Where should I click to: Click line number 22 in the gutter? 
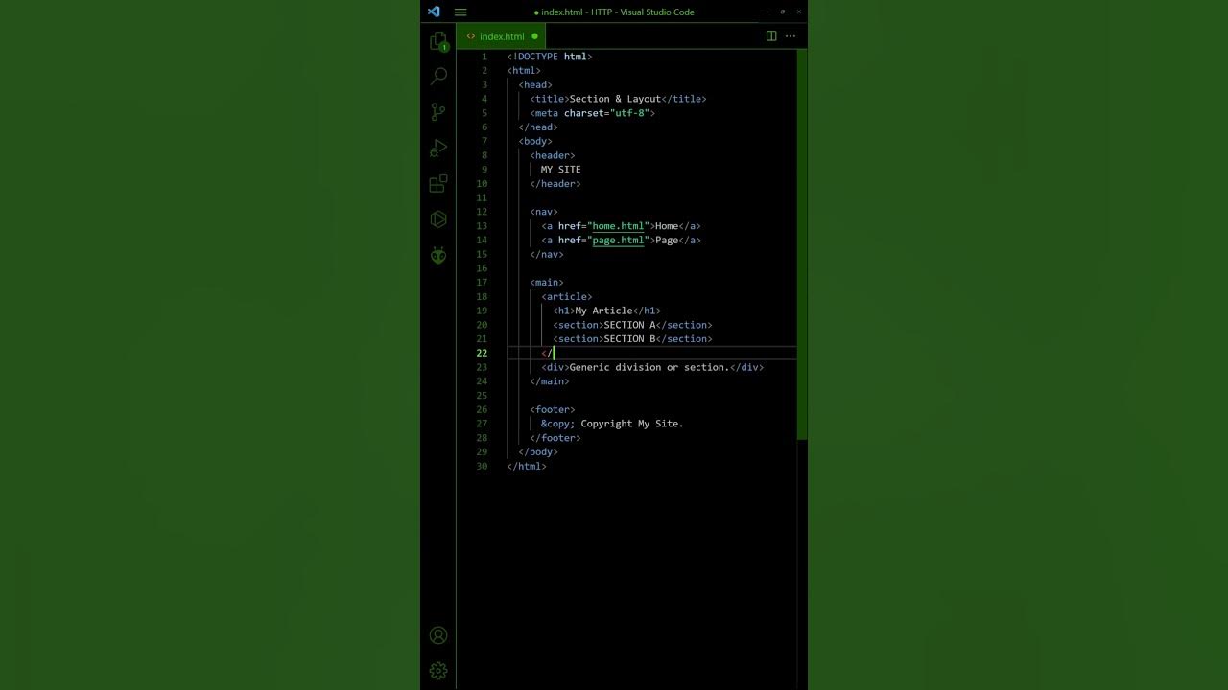[484, 353]
